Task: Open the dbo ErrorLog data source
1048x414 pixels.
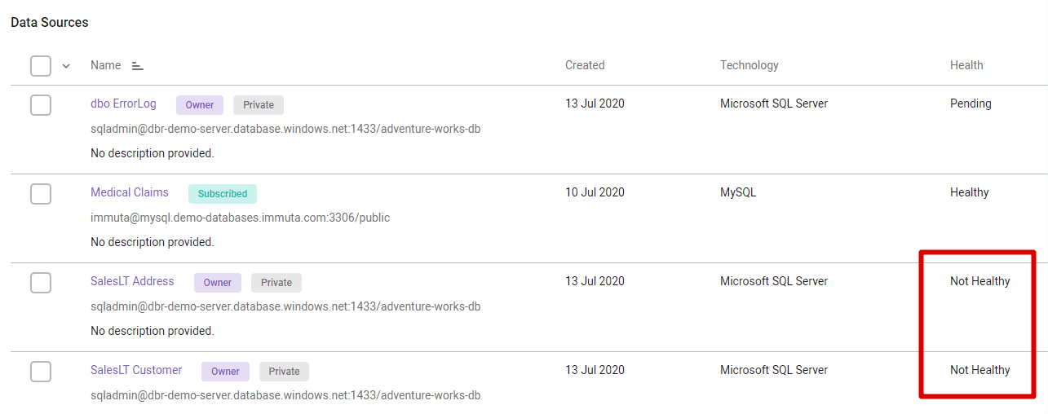Action: click(x=123, y=103)
